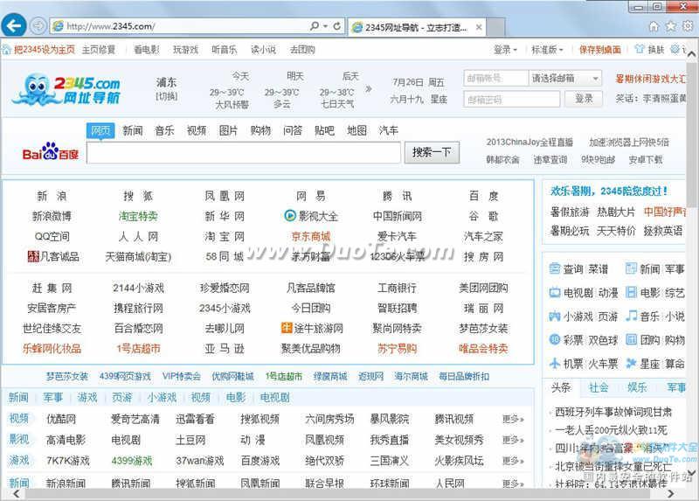Switch to the 社会 news tab
699x501 pixels.
[599, 387]
